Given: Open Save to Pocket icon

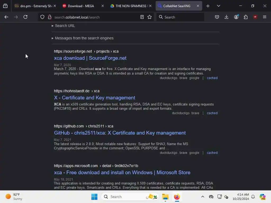Looking at the screenshot, I should point(217,17).
